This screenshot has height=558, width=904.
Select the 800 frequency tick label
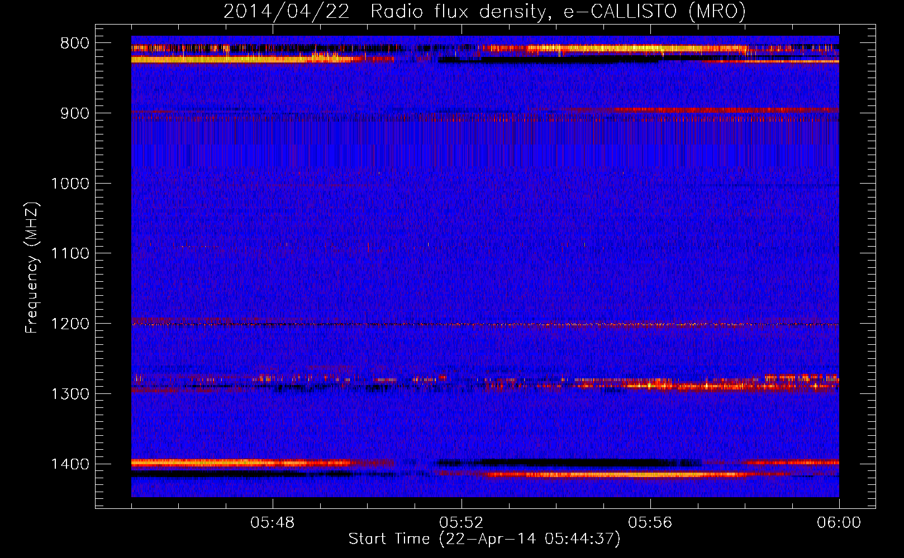pyautogui.click(x=75, y=44)
